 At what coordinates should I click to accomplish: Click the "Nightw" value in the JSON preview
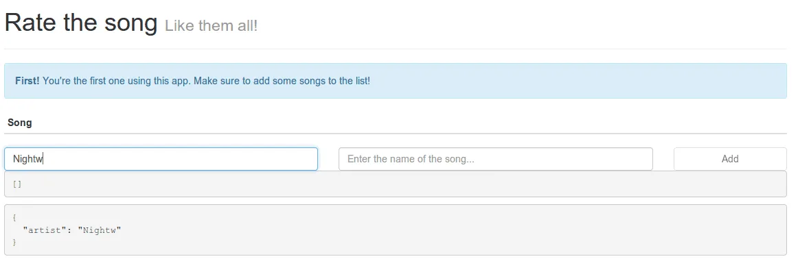(x=100, y=230)
